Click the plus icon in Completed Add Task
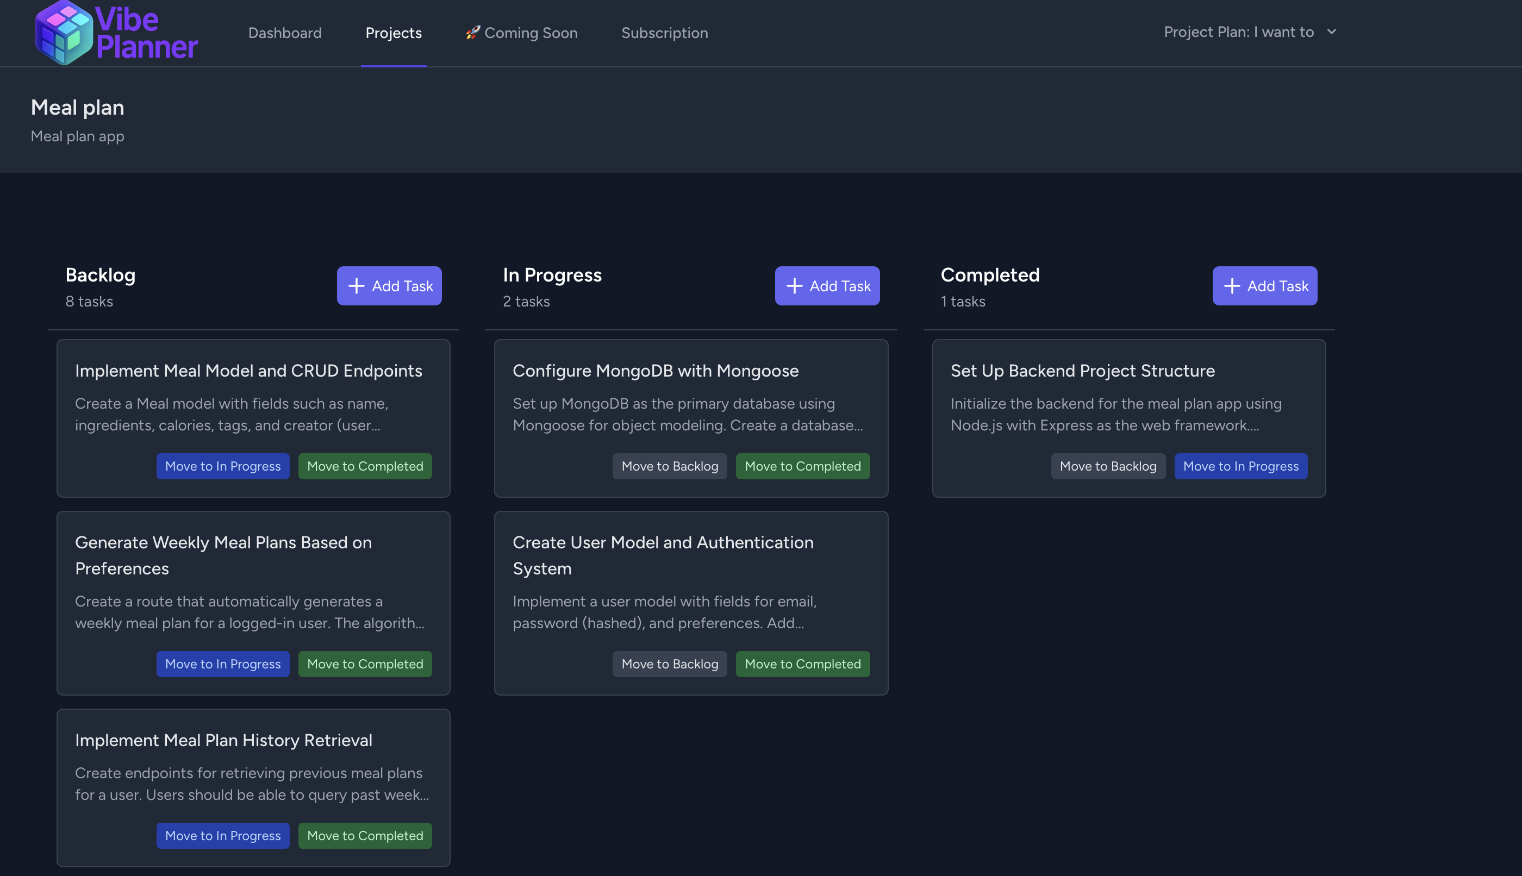 pyautogui.click(x=1231, y=286)
